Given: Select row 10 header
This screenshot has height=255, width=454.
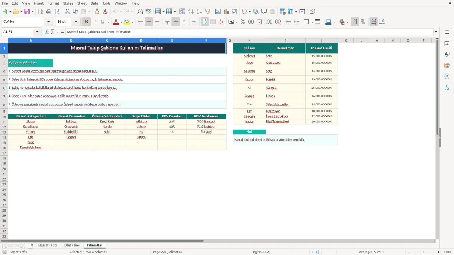Looking at the screenshot, I should click(x=4, y=116).
